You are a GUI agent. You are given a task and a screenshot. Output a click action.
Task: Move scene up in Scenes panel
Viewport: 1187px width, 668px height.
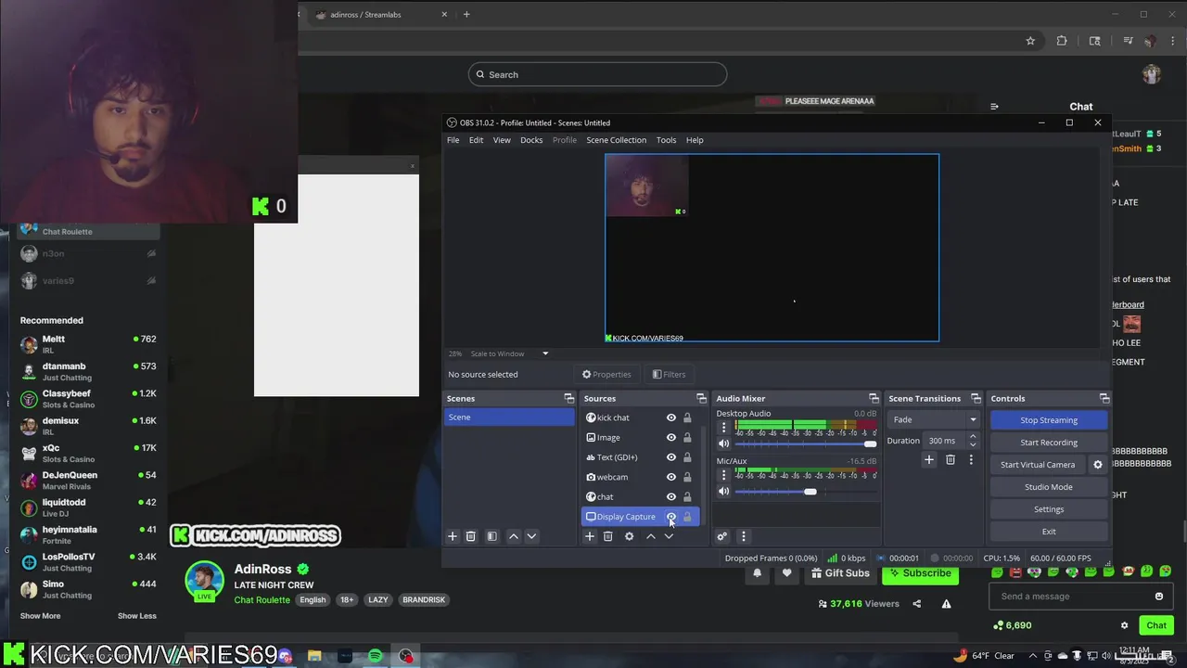[x=513, y=536]
